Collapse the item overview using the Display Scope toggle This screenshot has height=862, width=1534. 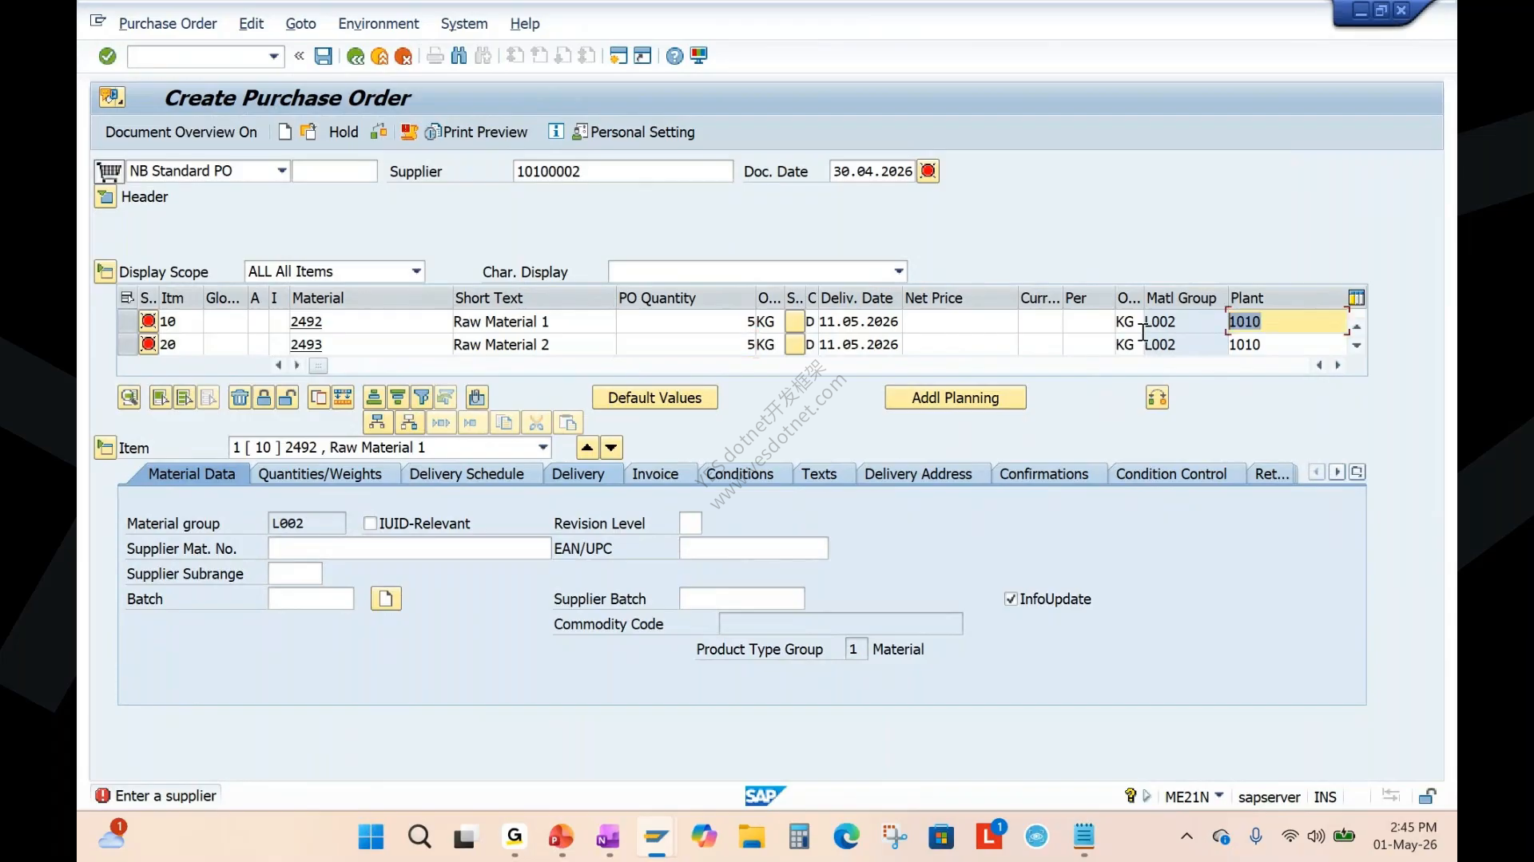tap(105, 272)
